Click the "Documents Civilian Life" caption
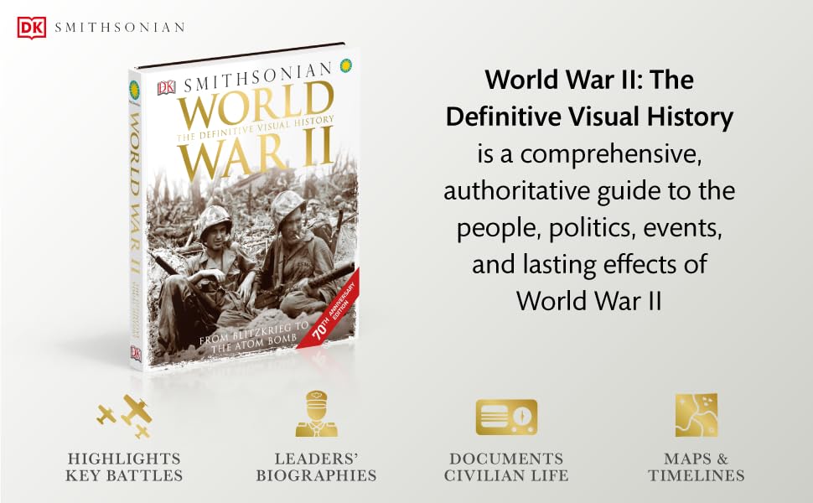813x503 pixels. 506,467
